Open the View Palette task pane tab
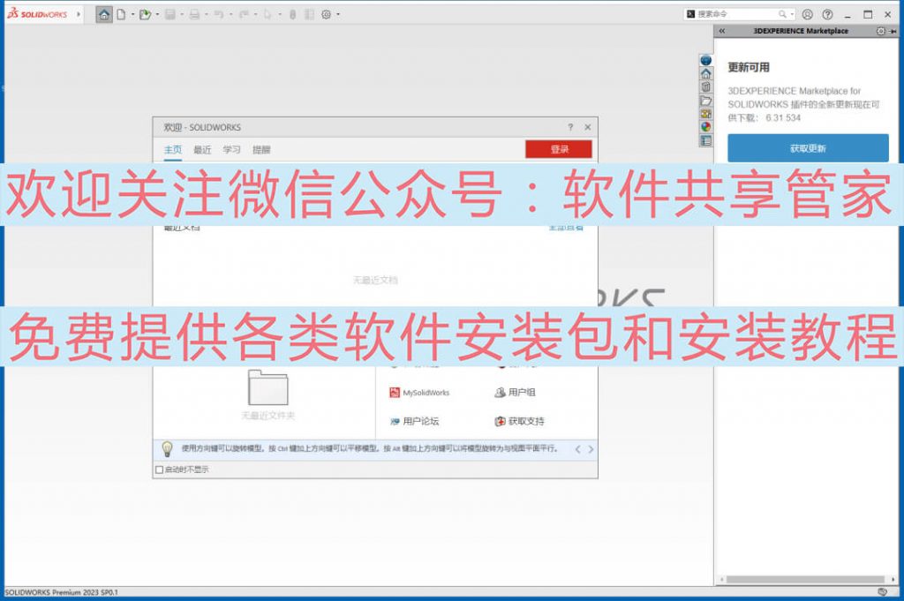Image resolution: width=904 pixels, height=601 pixels. coord(705,114)
